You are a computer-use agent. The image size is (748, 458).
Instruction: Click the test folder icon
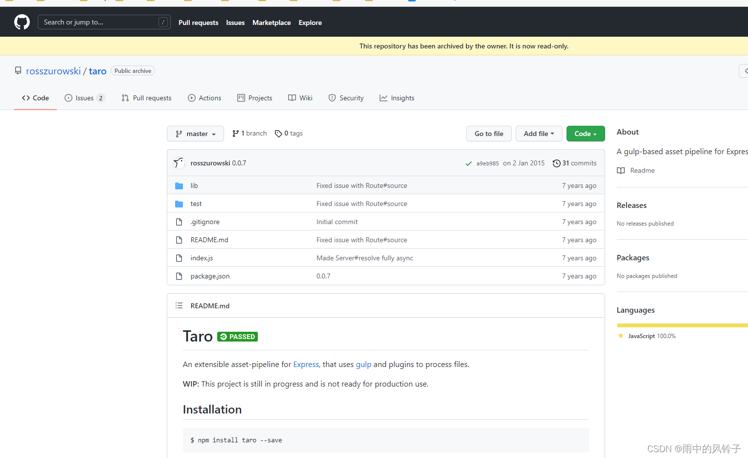pos(179,204)
